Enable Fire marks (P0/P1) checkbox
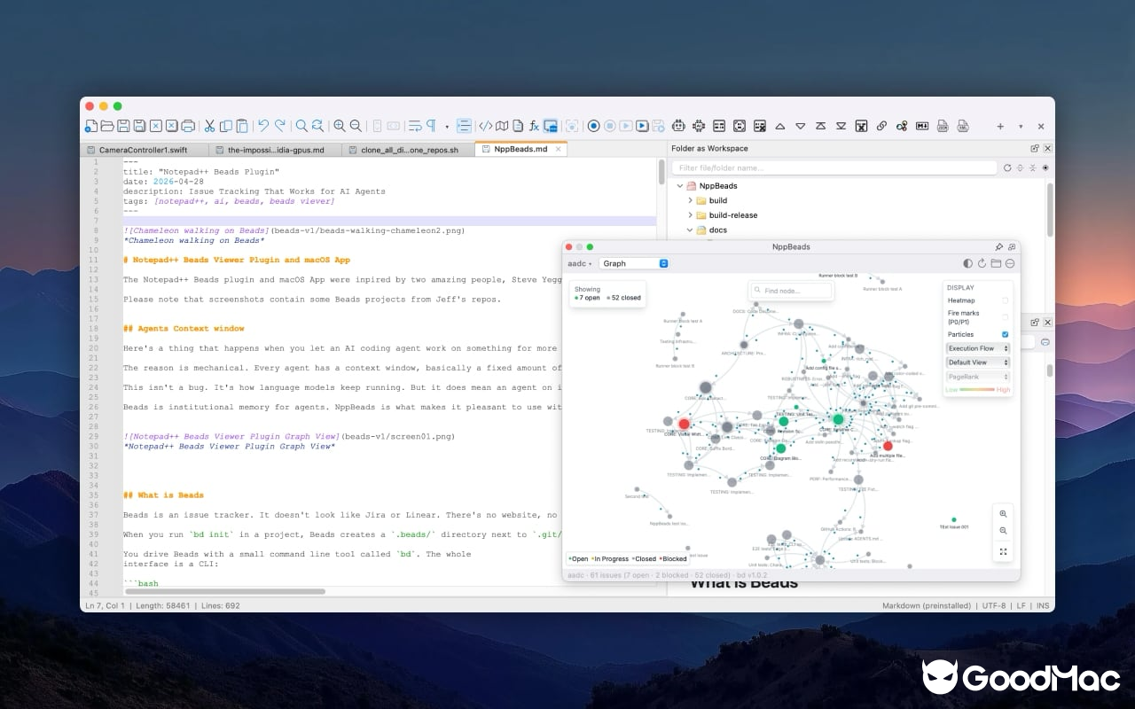 [1005, 316]
